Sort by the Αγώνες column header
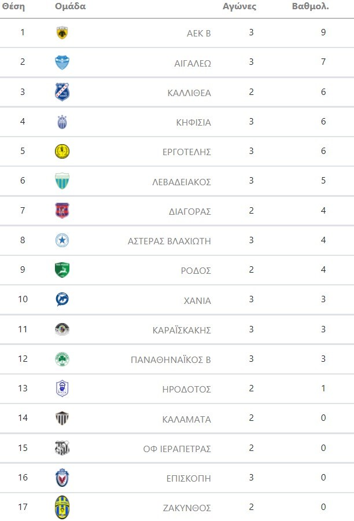354x521 pixels. click(239, 7)
